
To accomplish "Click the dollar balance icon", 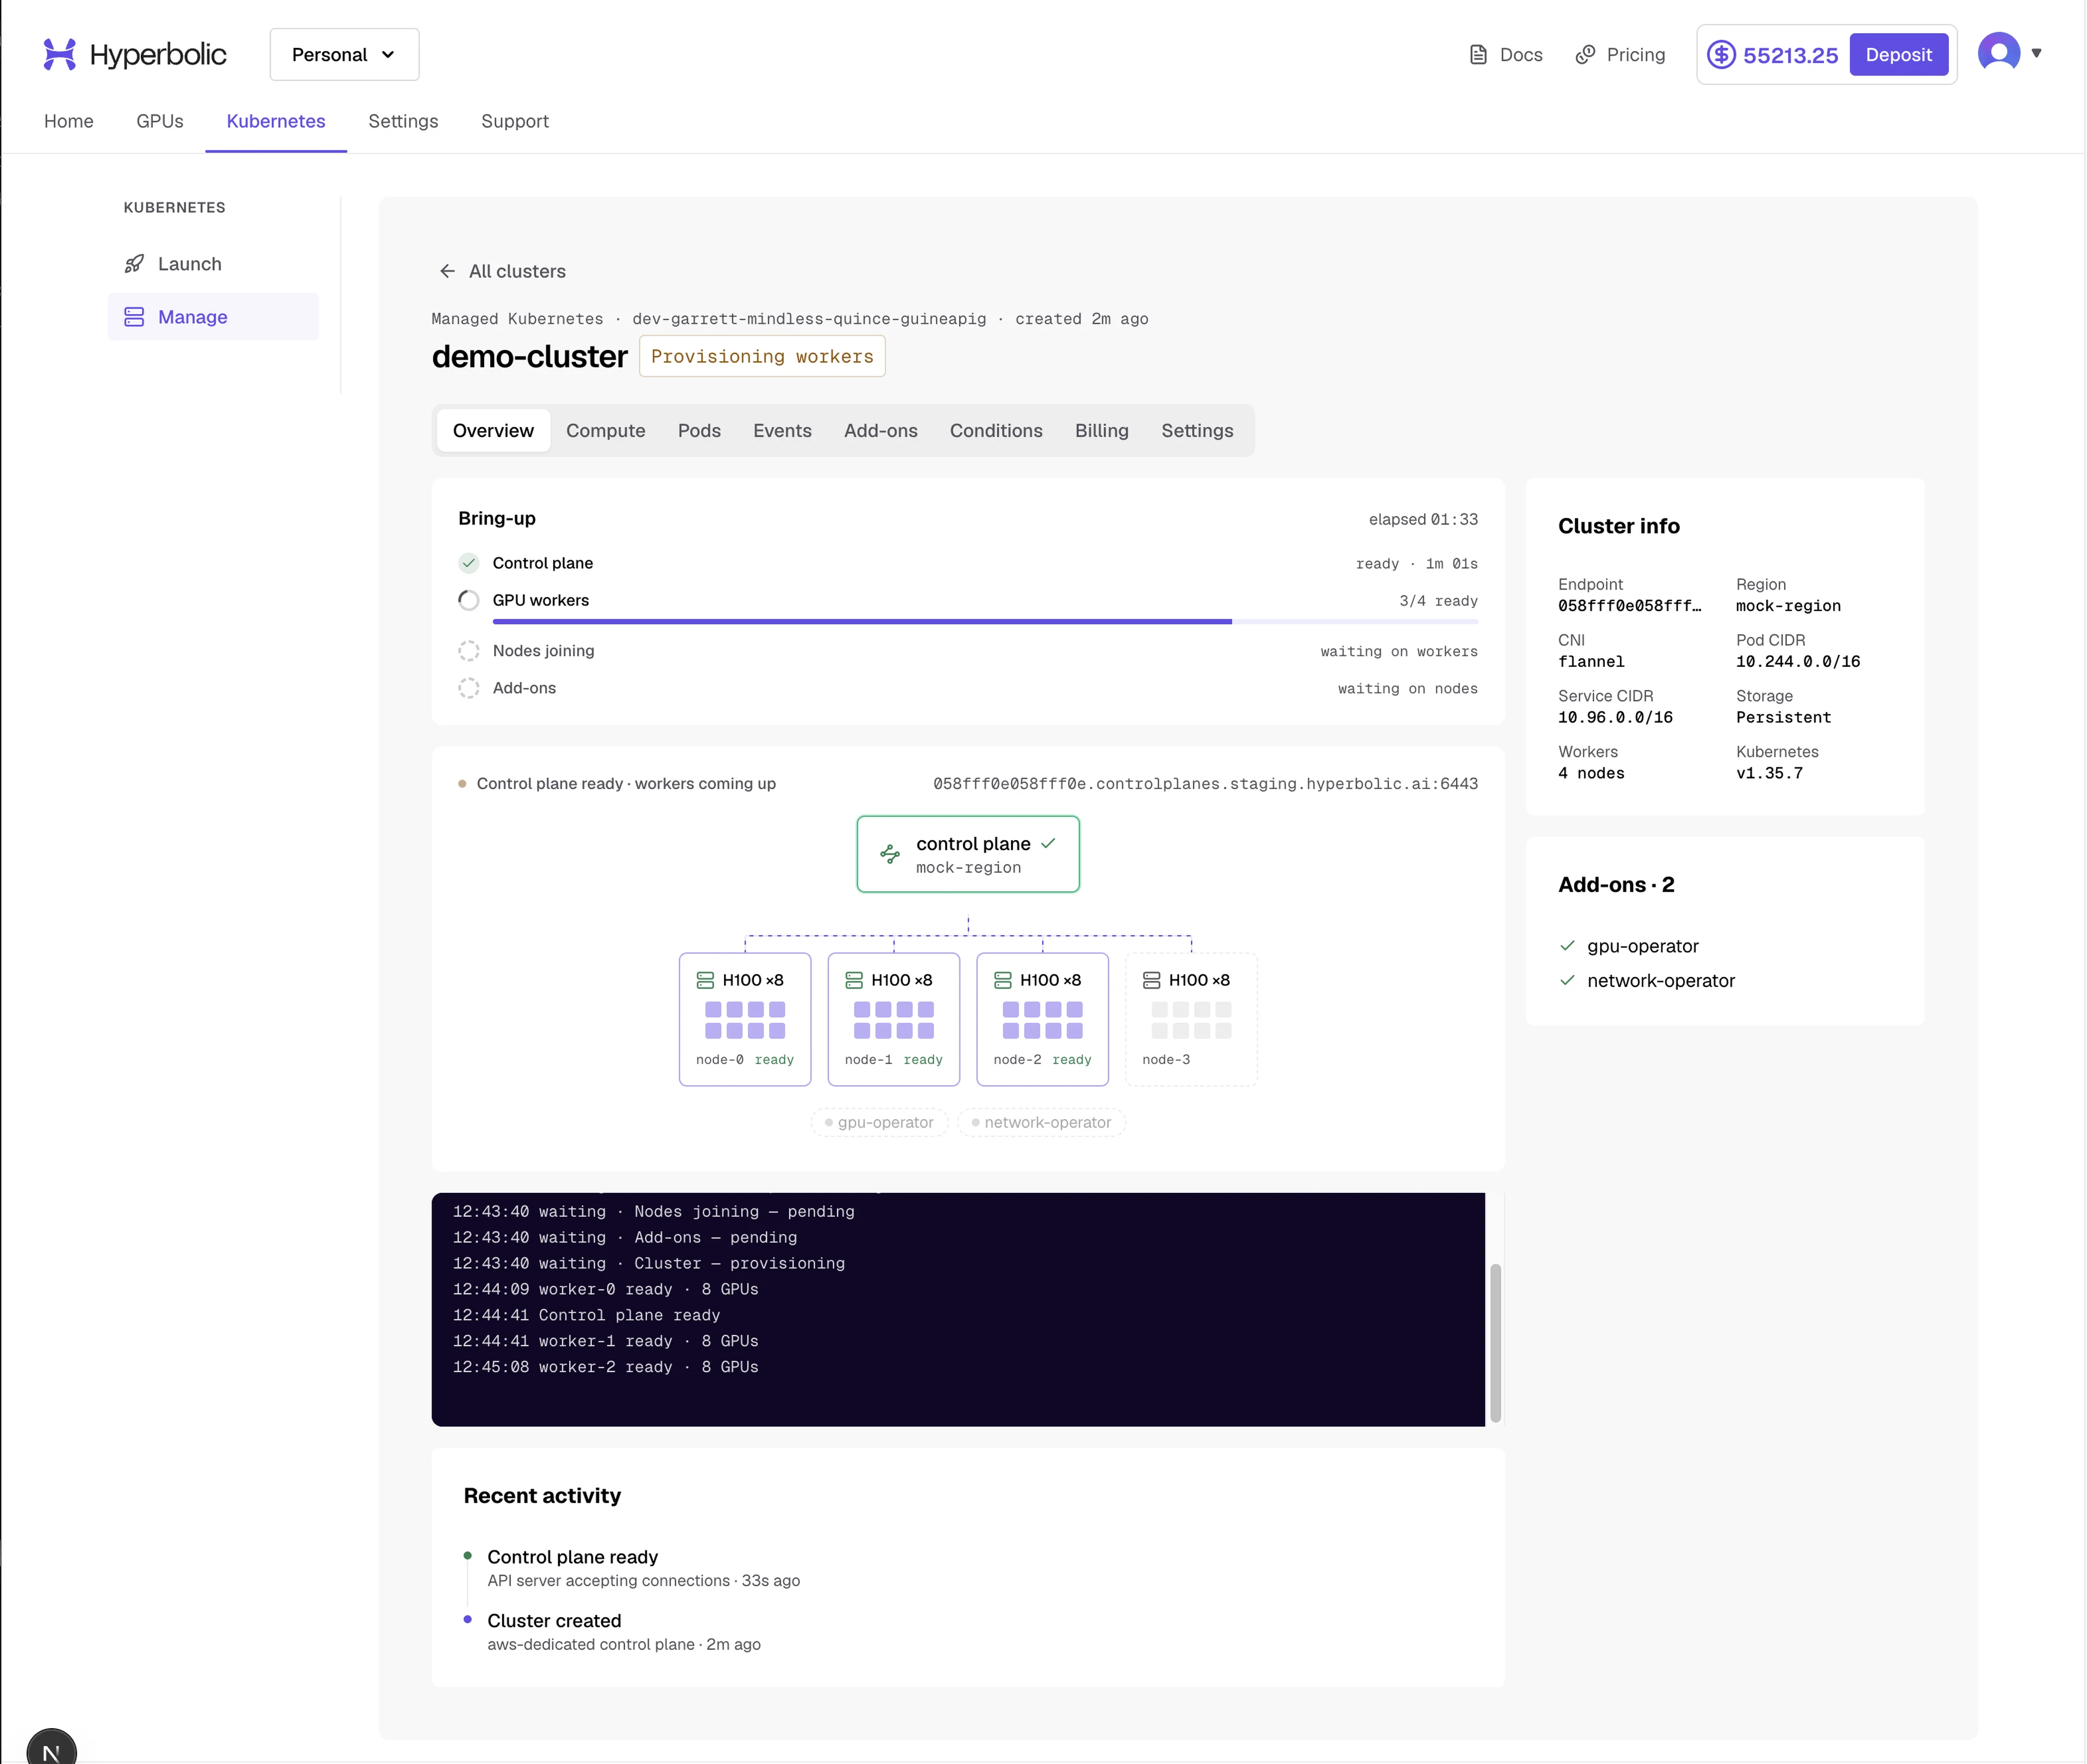I will point(1720,54).
